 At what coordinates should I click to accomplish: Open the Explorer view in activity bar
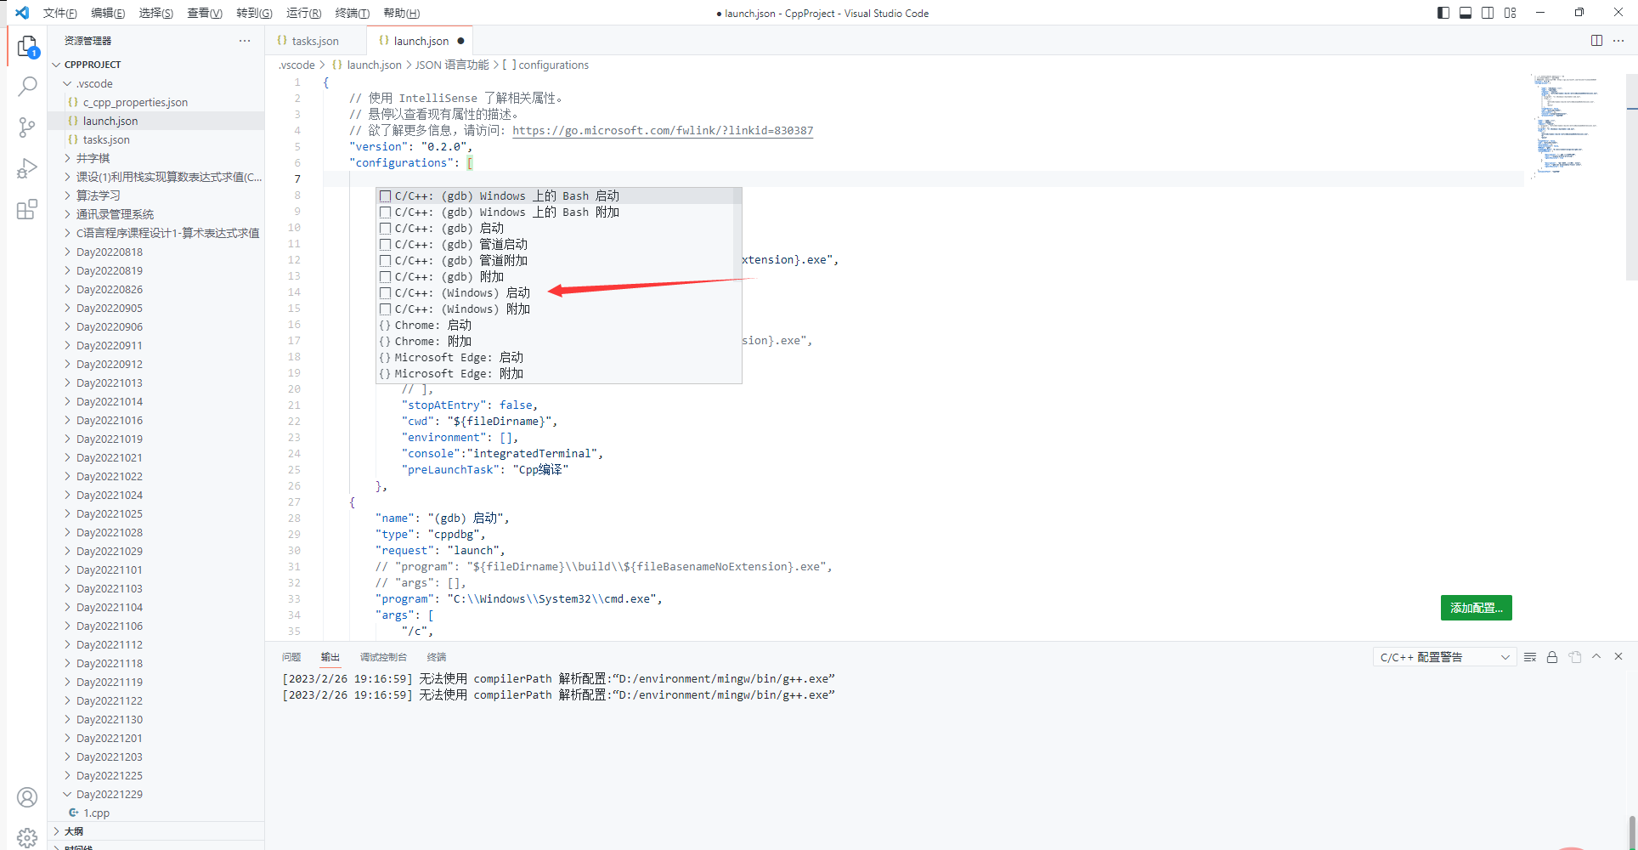(x=27, y=46)
